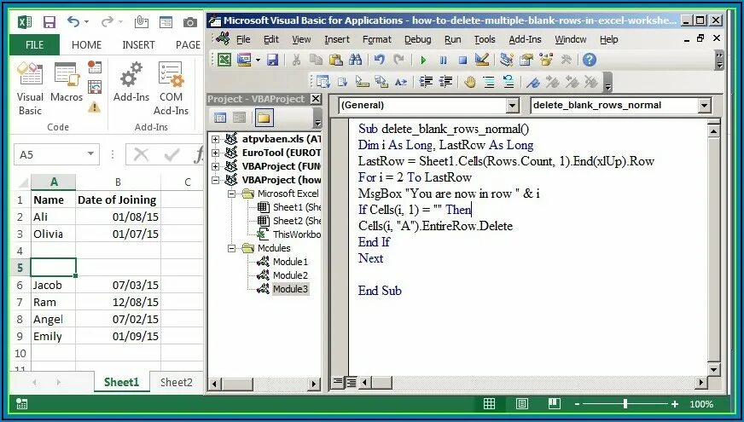
Task: Expand the atpvbaen.xls project node
Action: (x=215, y=140)
